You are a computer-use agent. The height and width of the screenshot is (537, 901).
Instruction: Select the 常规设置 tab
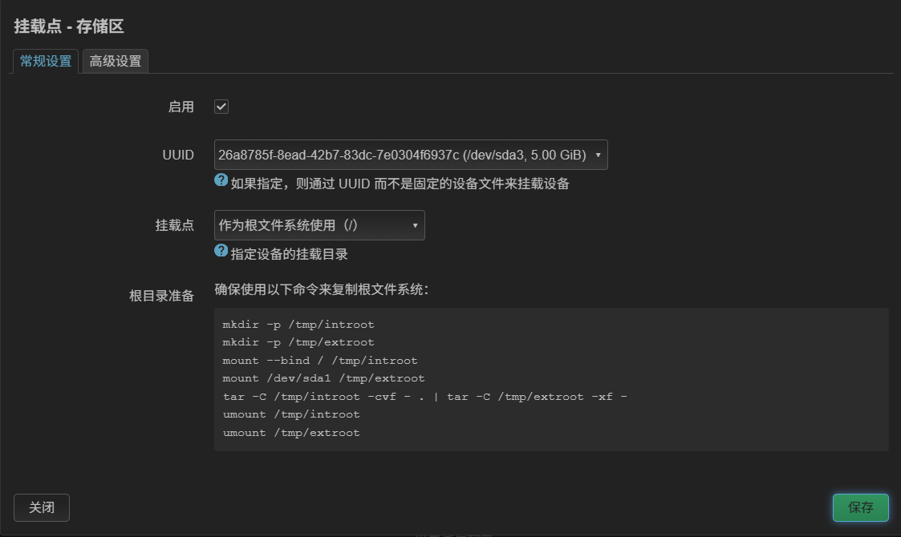point(46,61)
